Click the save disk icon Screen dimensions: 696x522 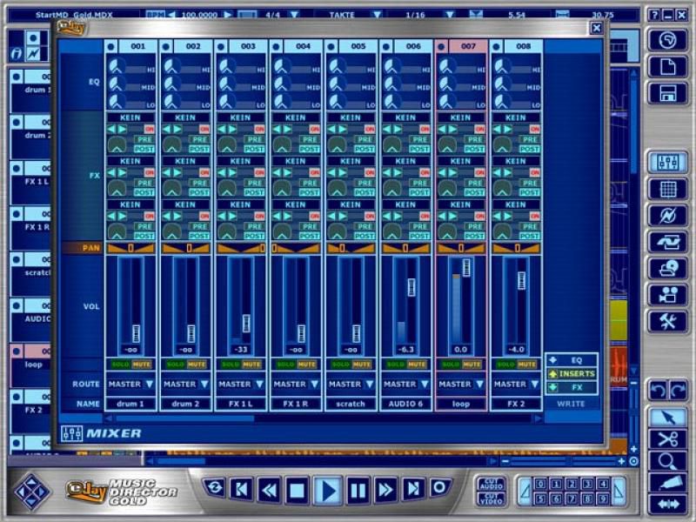click(667, 93)
